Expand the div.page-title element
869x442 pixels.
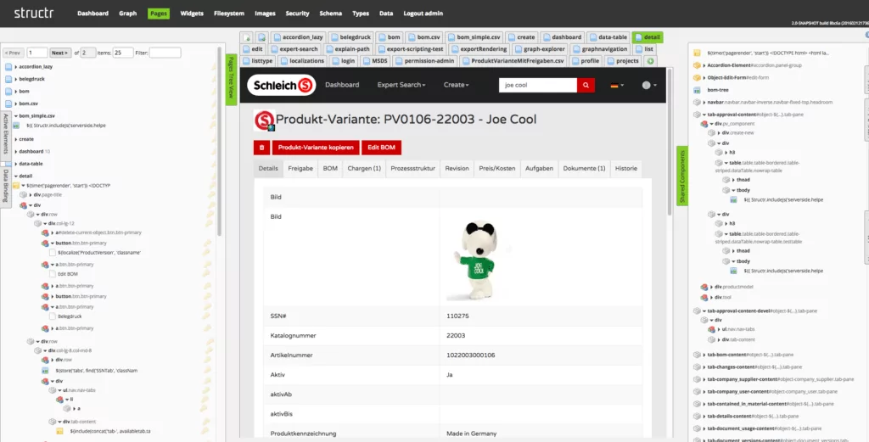(x=31, y=195)
